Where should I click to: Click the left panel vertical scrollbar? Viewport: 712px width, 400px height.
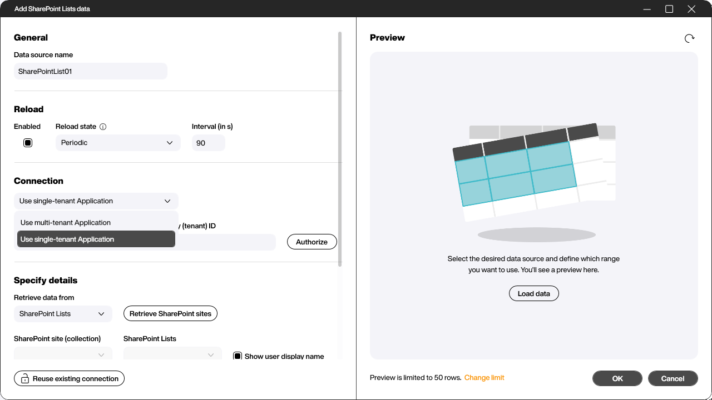(x=340, y=149)
